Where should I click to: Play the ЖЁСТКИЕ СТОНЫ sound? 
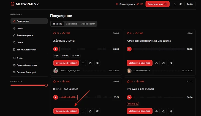click(x=56, y=49)
